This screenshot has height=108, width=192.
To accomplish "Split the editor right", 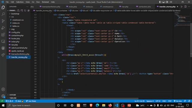I will click(x=185, y=7).
